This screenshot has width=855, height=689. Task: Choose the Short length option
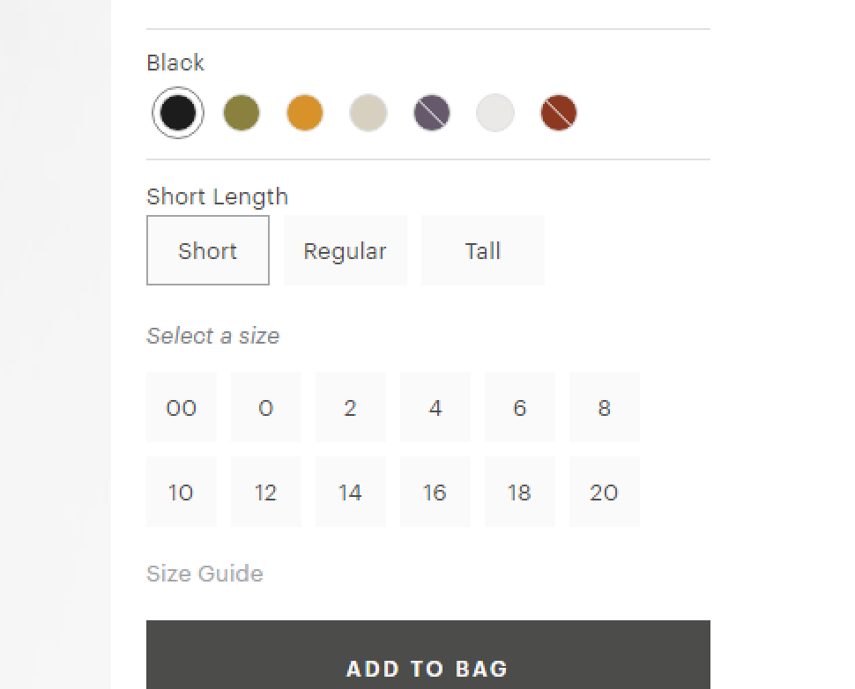208,250
